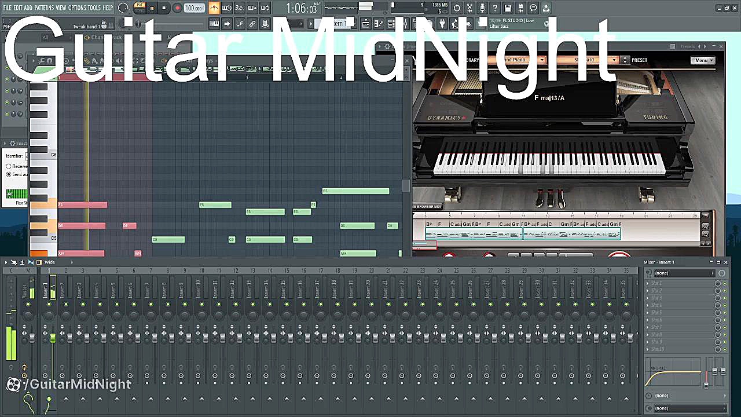Open the ADD menu
Viewport: 741px width, 417px height.
pos(28,8)
